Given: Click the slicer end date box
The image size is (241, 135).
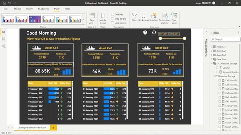Looking at the screenshot, I should (174, 34).
